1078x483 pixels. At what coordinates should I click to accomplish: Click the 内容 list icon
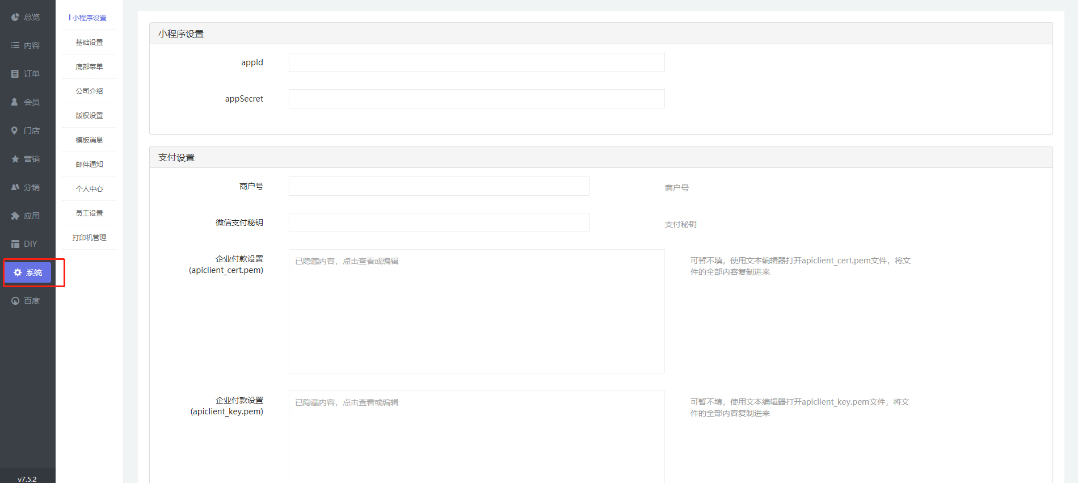click(15, 45)
